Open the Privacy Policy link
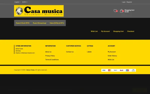The height and width of the screenshot is (94, 150). click(50, 56)
